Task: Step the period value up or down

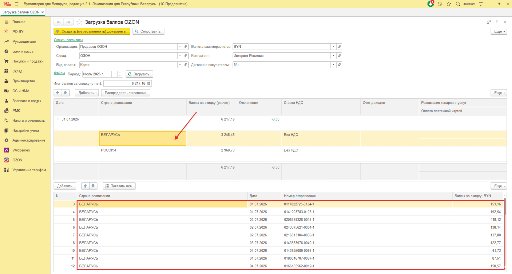Action: [x=120, y=74]
